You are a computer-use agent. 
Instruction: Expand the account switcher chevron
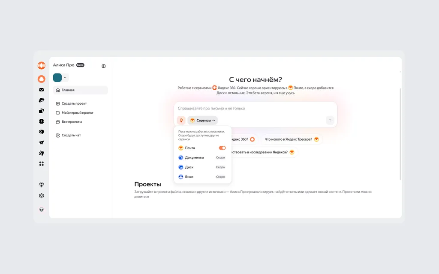pos(65,77)
